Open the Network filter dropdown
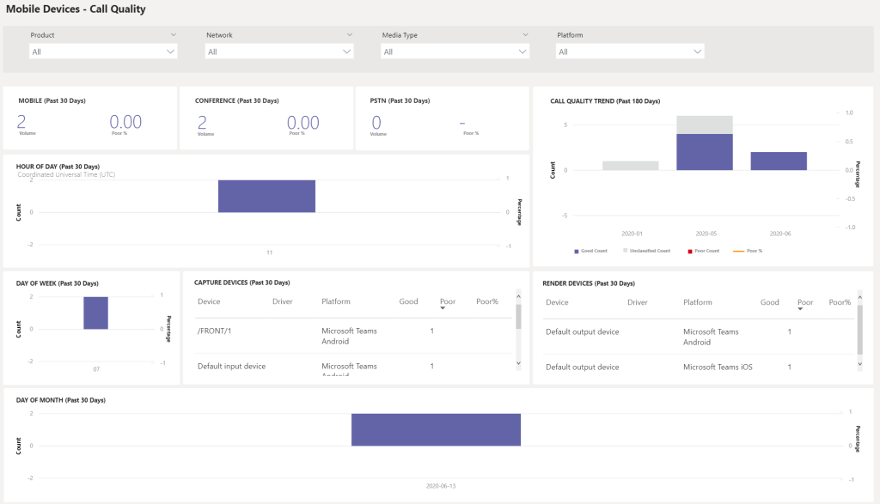 279,52
